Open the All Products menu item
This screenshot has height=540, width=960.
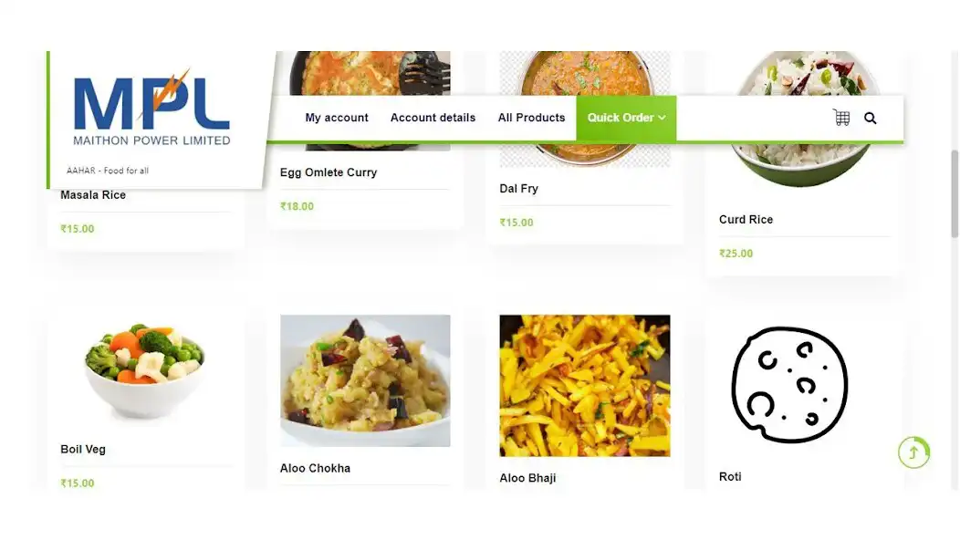(x=531, y=118)
